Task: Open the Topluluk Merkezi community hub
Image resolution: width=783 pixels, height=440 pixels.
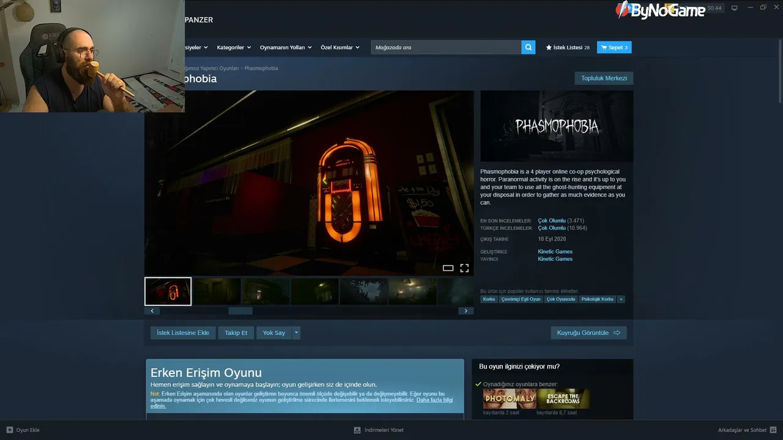Action: click(604, 78)
